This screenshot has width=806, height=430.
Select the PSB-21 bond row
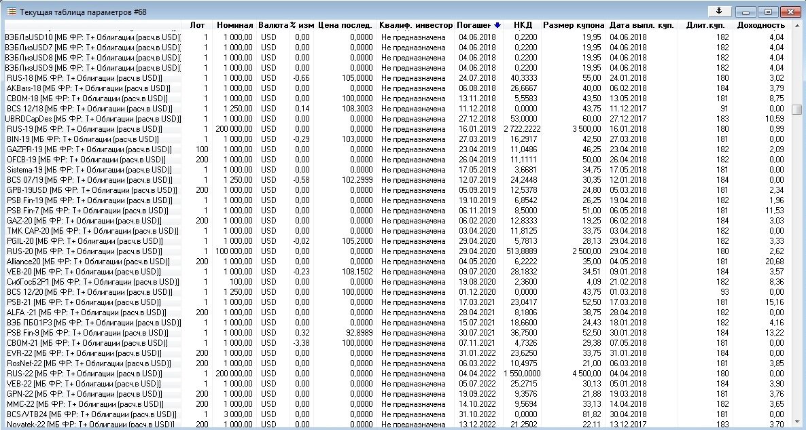click(396, 302)
